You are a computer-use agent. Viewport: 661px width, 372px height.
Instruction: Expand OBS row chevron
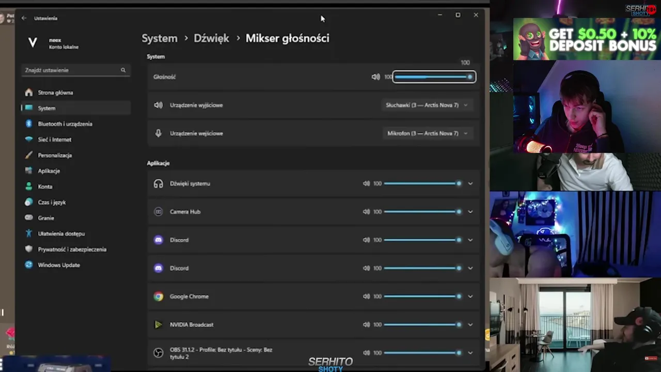[x=470, y=353]
